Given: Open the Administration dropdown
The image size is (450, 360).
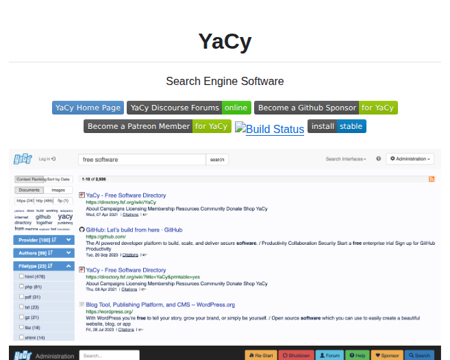Looking at the screenshot, I should (410, 158).
